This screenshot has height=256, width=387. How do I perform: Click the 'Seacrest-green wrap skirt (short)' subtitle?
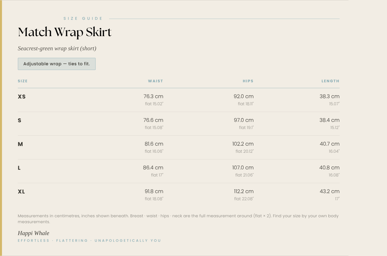(x=57, y=48)
